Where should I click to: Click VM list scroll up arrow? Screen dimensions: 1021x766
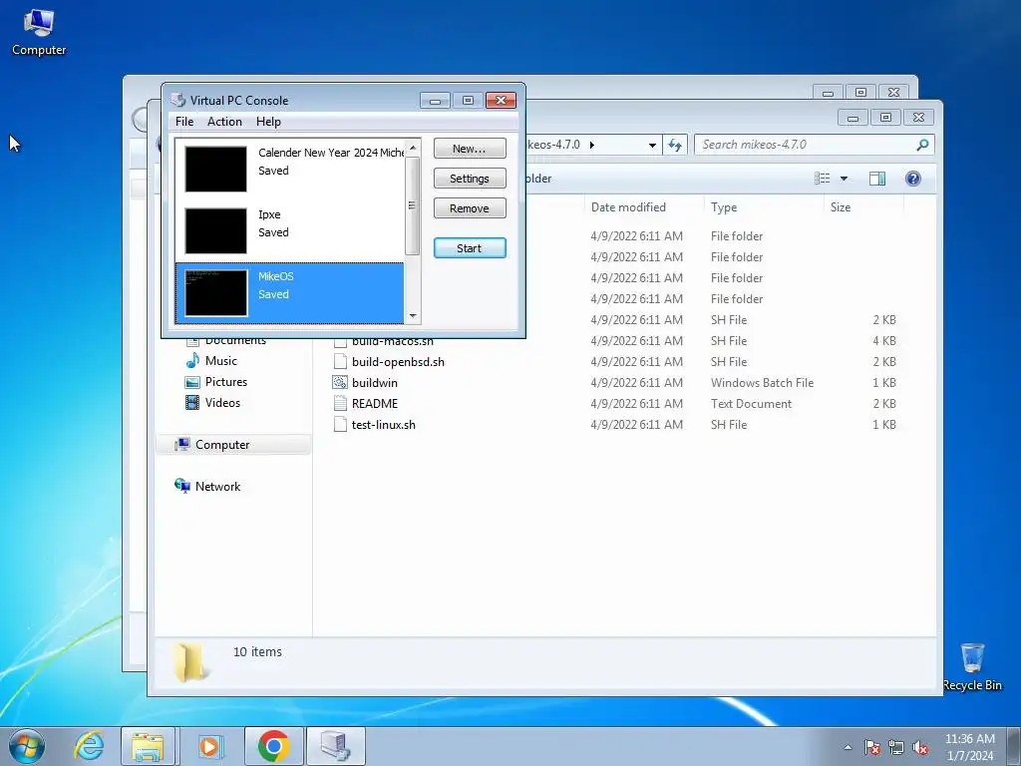click(x=412, y=148)
